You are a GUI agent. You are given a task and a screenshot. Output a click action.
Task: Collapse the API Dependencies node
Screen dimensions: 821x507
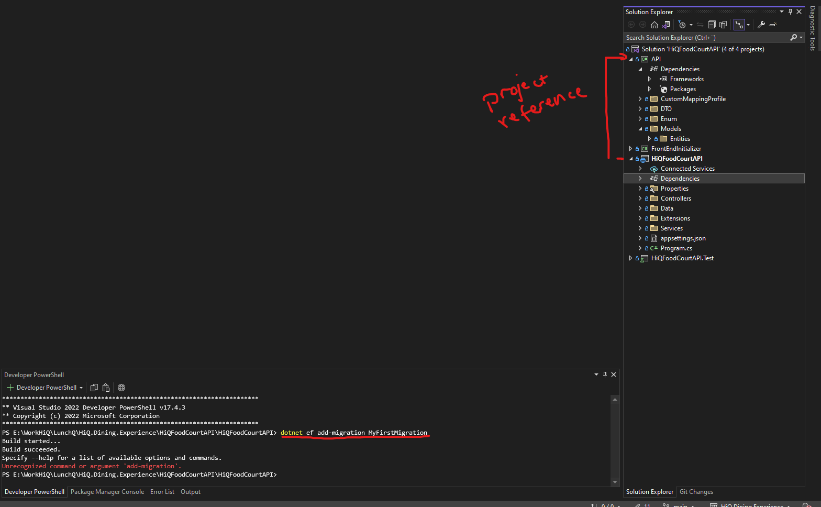640,69
